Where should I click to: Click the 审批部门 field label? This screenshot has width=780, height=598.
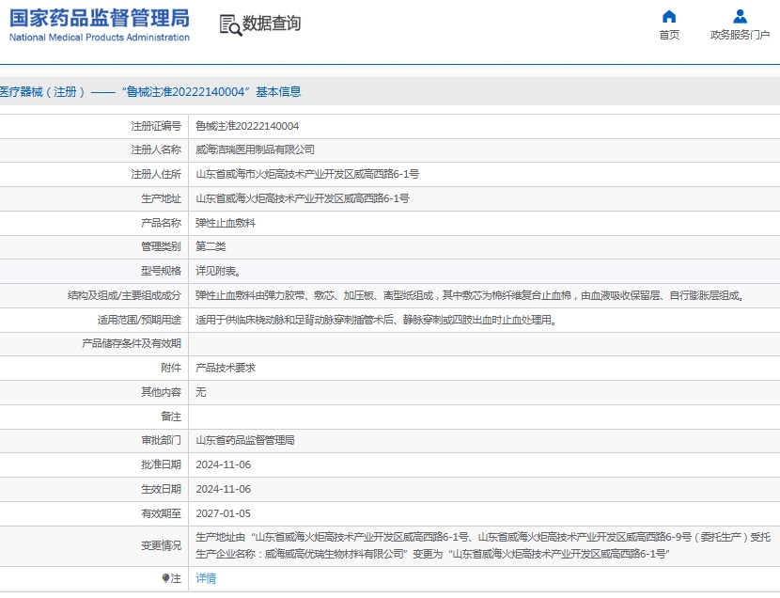[x=162, y=440]
